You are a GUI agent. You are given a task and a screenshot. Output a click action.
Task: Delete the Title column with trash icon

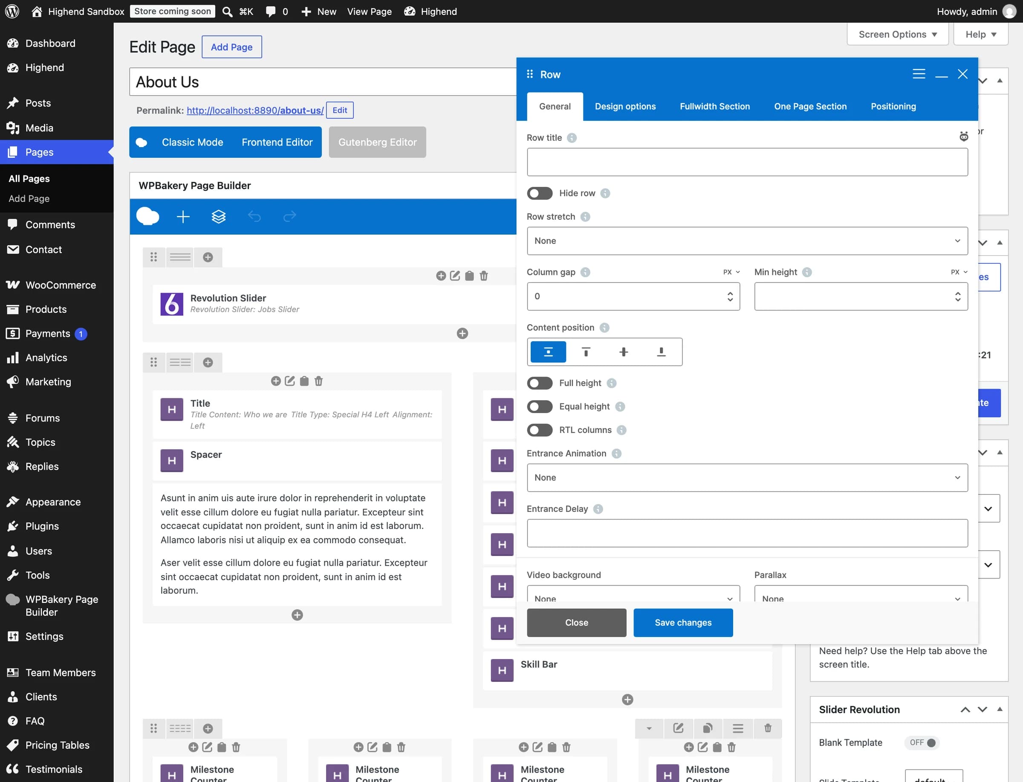[318, 381]
